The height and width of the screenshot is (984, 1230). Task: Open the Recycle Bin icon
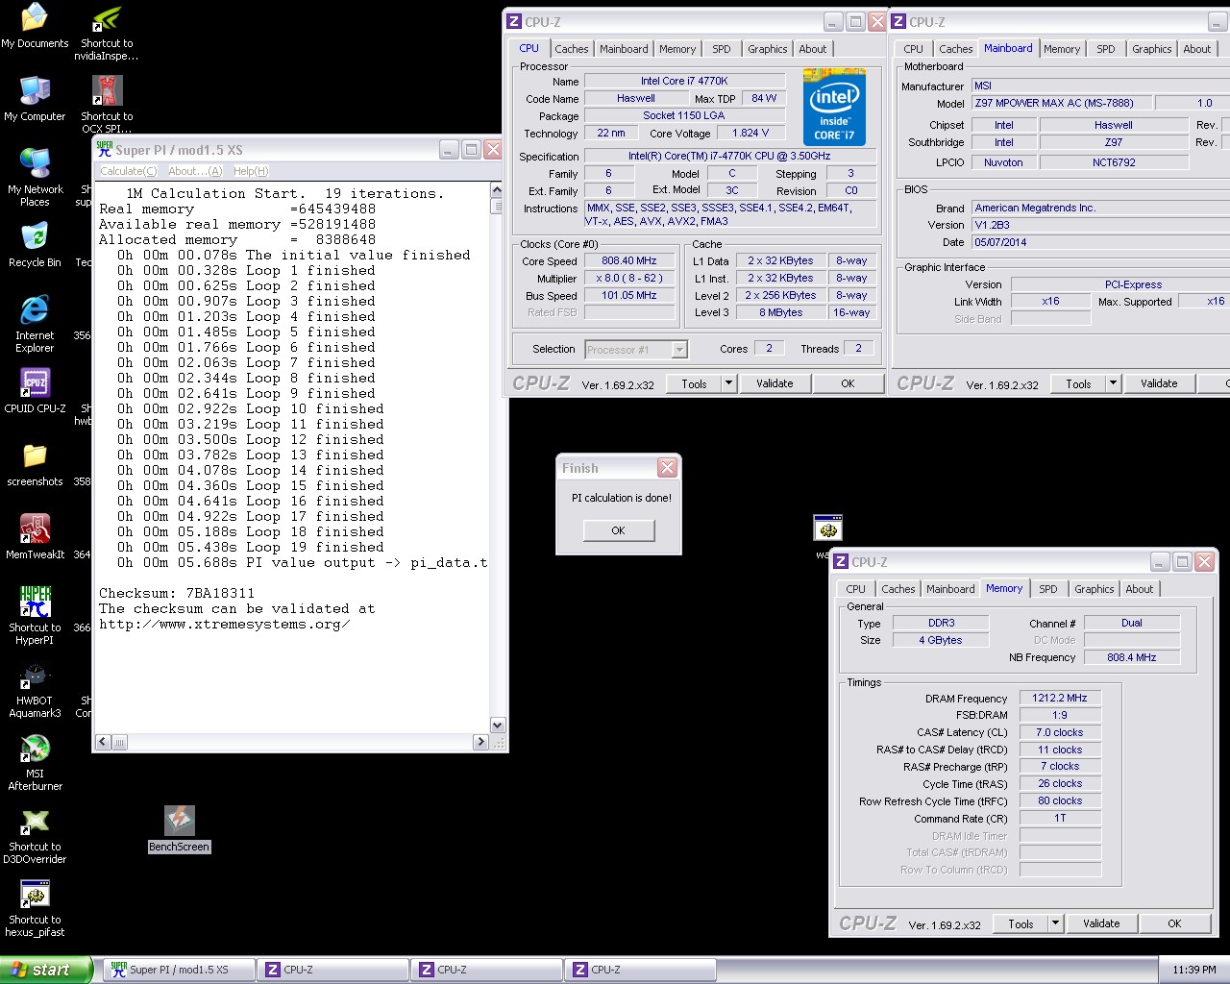(x=35, y=245)
